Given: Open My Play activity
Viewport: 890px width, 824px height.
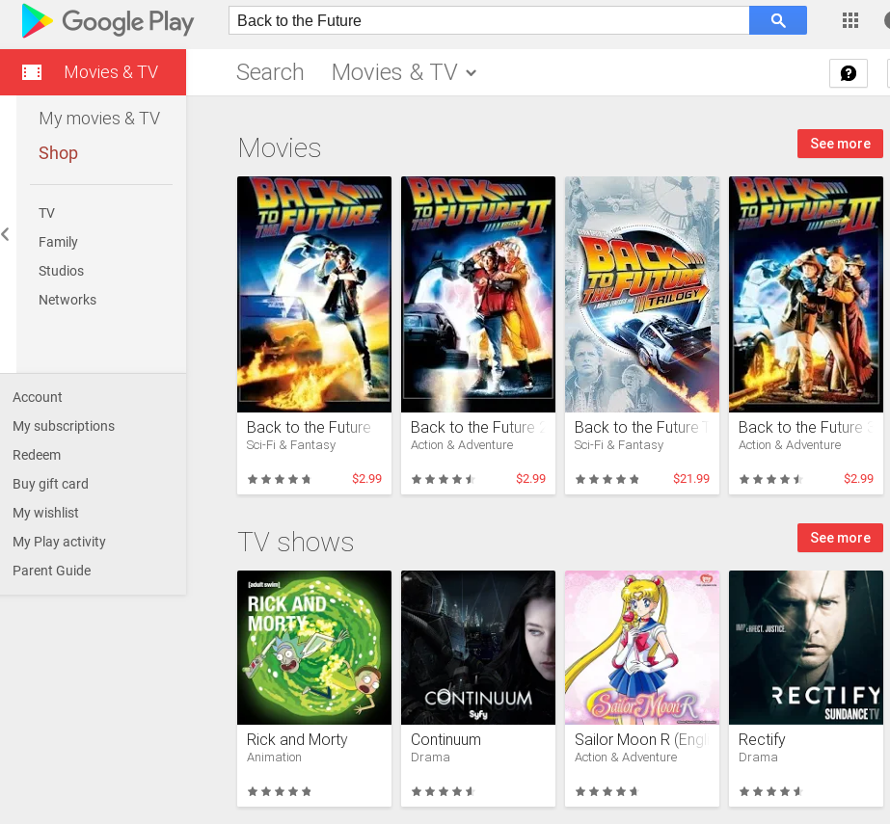Looking at the screenshot, I should tap(59, 542).
